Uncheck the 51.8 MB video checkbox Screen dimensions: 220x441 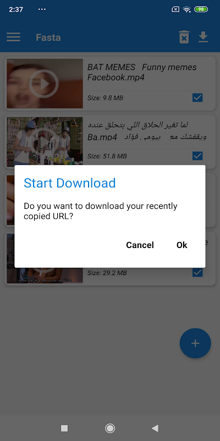[x=197, y=155]
